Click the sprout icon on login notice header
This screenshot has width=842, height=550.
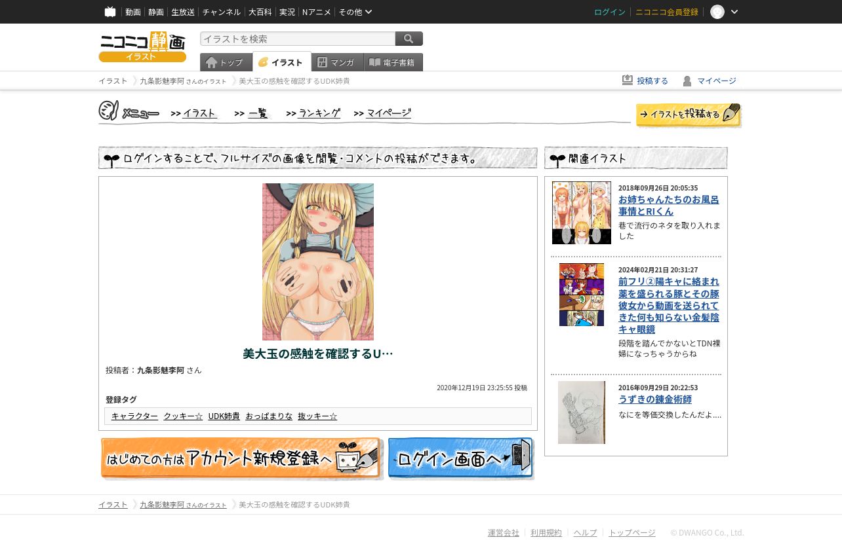[111, 160]
